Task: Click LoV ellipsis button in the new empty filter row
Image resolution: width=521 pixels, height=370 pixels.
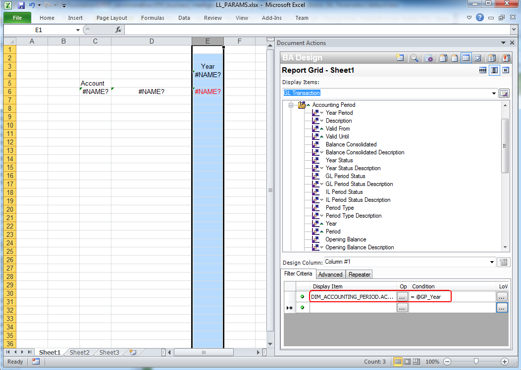Action: point(502,308)
